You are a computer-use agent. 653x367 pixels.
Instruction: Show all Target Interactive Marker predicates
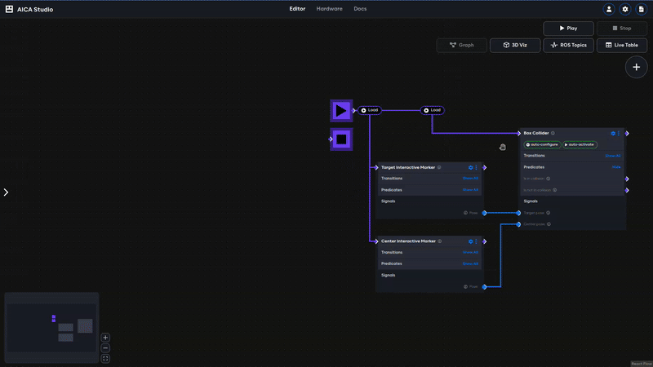[470, 190]
